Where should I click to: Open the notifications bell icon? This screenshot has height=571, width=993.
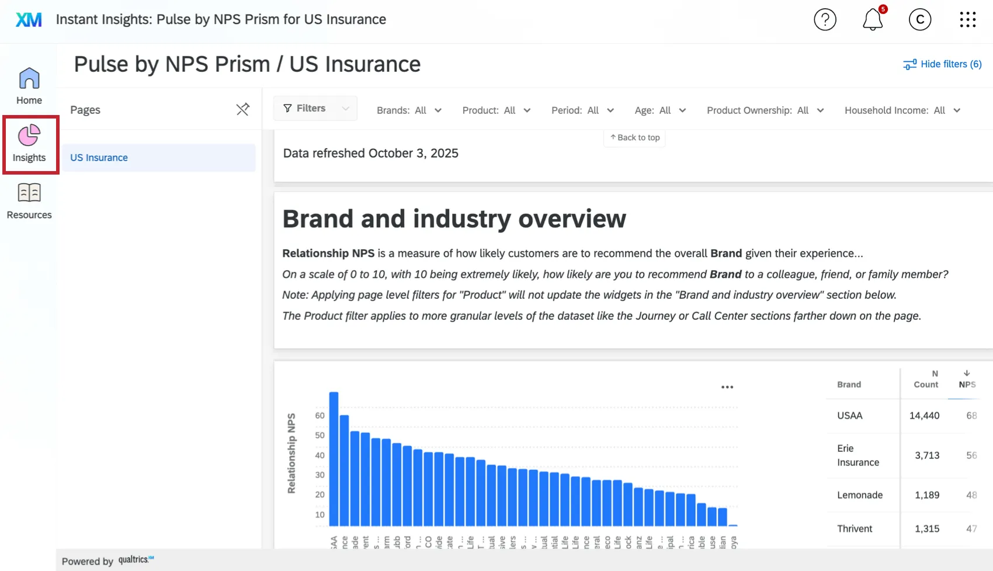[x=872, y=19]
